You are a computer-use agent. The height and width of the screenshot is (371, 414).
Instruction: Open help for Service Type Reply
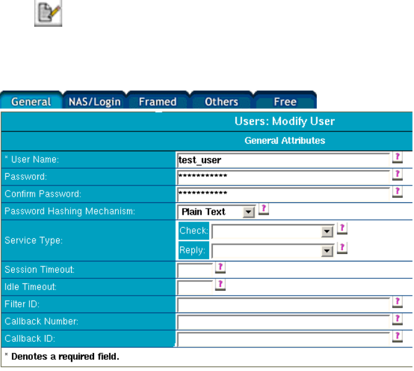342,248
